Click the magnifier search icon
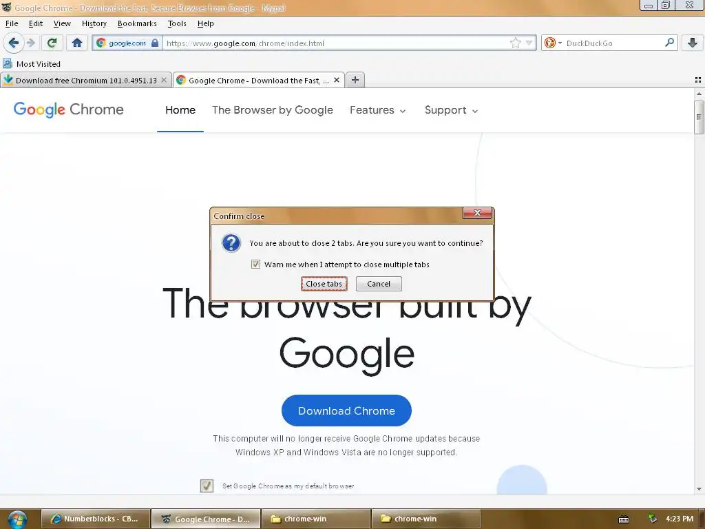705x529 pixels. coord(669,43)
